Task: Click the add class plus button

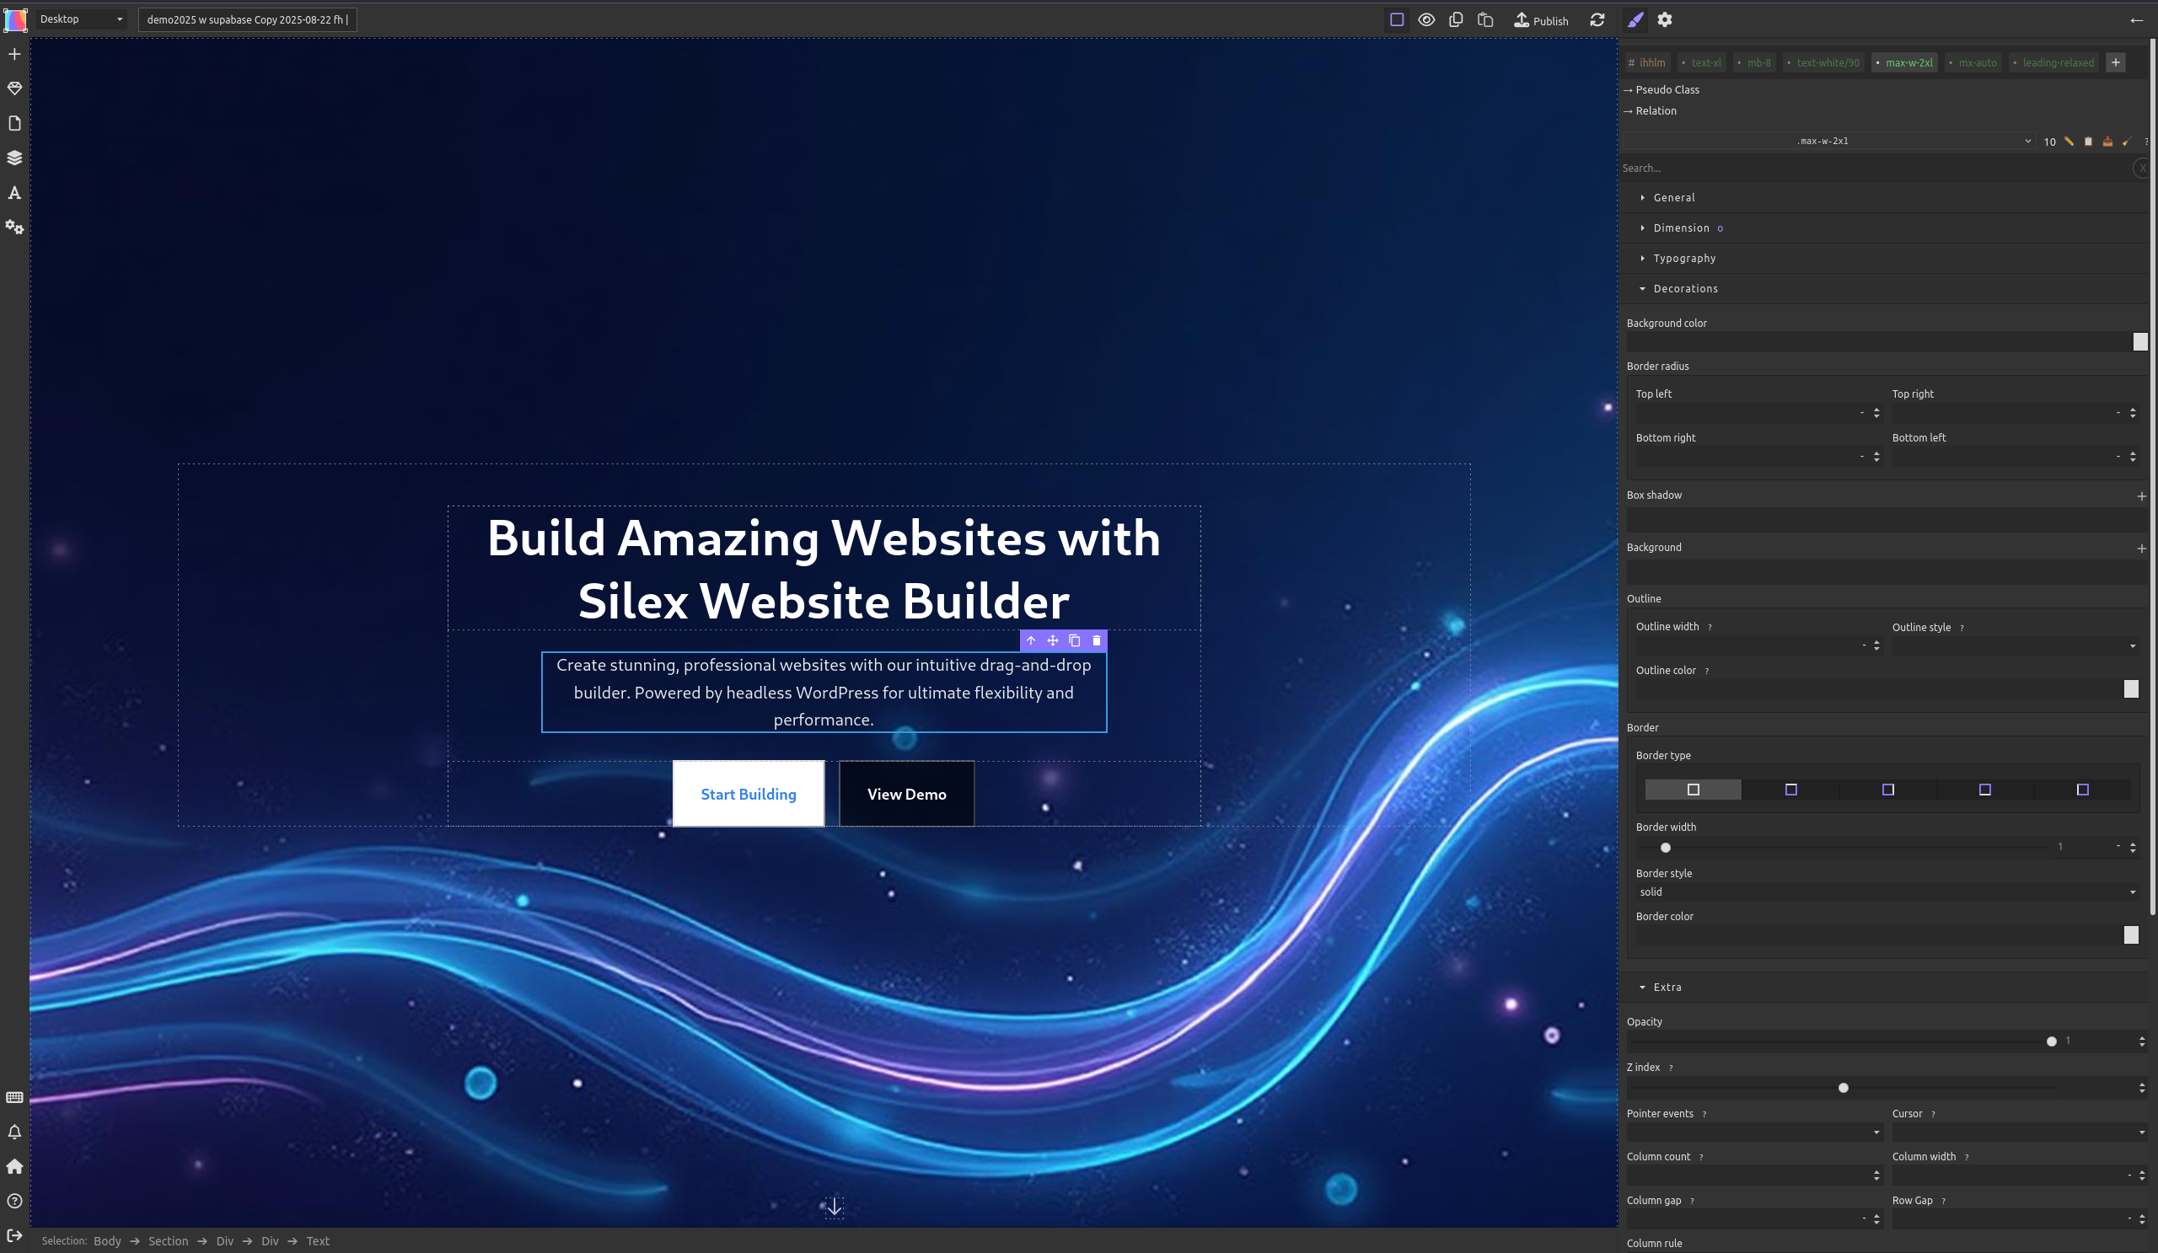Action: 2115,62
